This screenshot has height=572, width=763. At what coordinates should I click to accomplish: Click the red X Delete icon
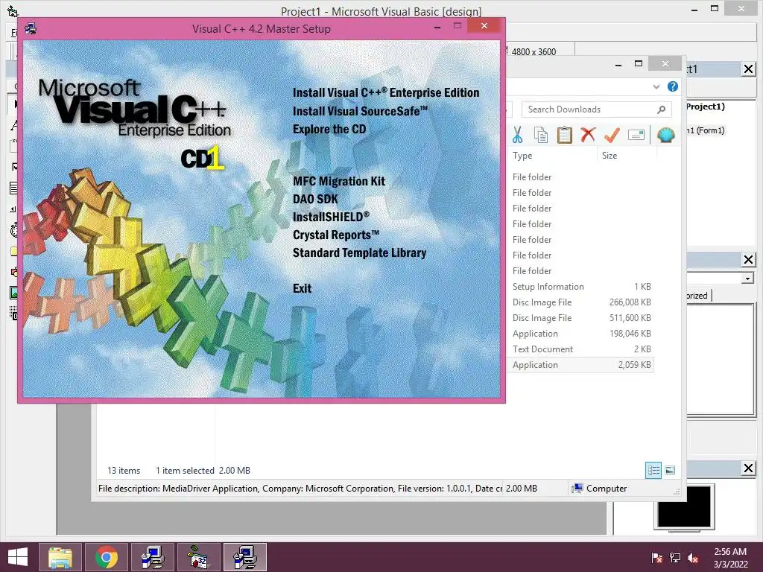tap(588, 134)
